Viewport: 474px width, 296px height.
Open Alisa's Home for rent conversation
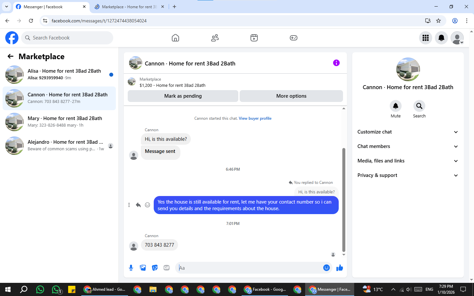[x=59, y=75]
